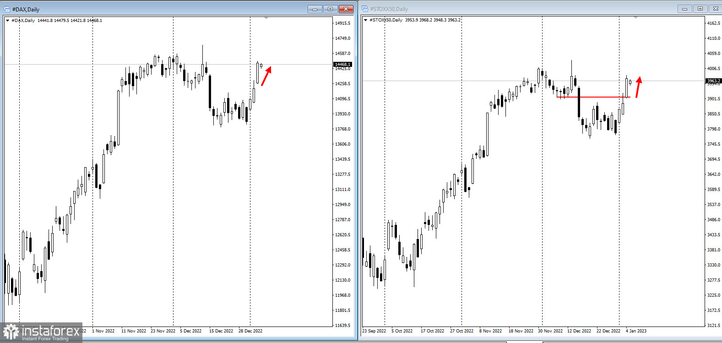
Task: Click 11968.0 on the DAX price axis
Action: pyautogui.click(x=342, y=295)
